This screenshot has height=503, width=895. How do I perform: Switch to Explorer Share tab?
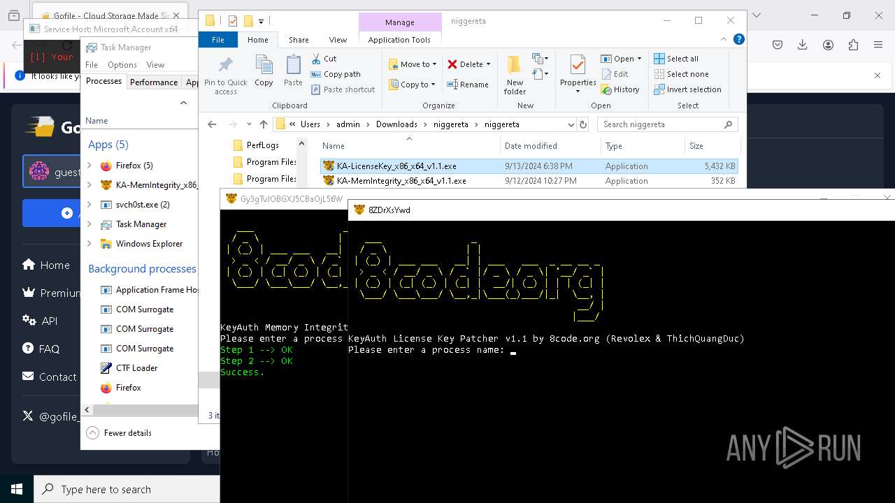tap(299, 40)
